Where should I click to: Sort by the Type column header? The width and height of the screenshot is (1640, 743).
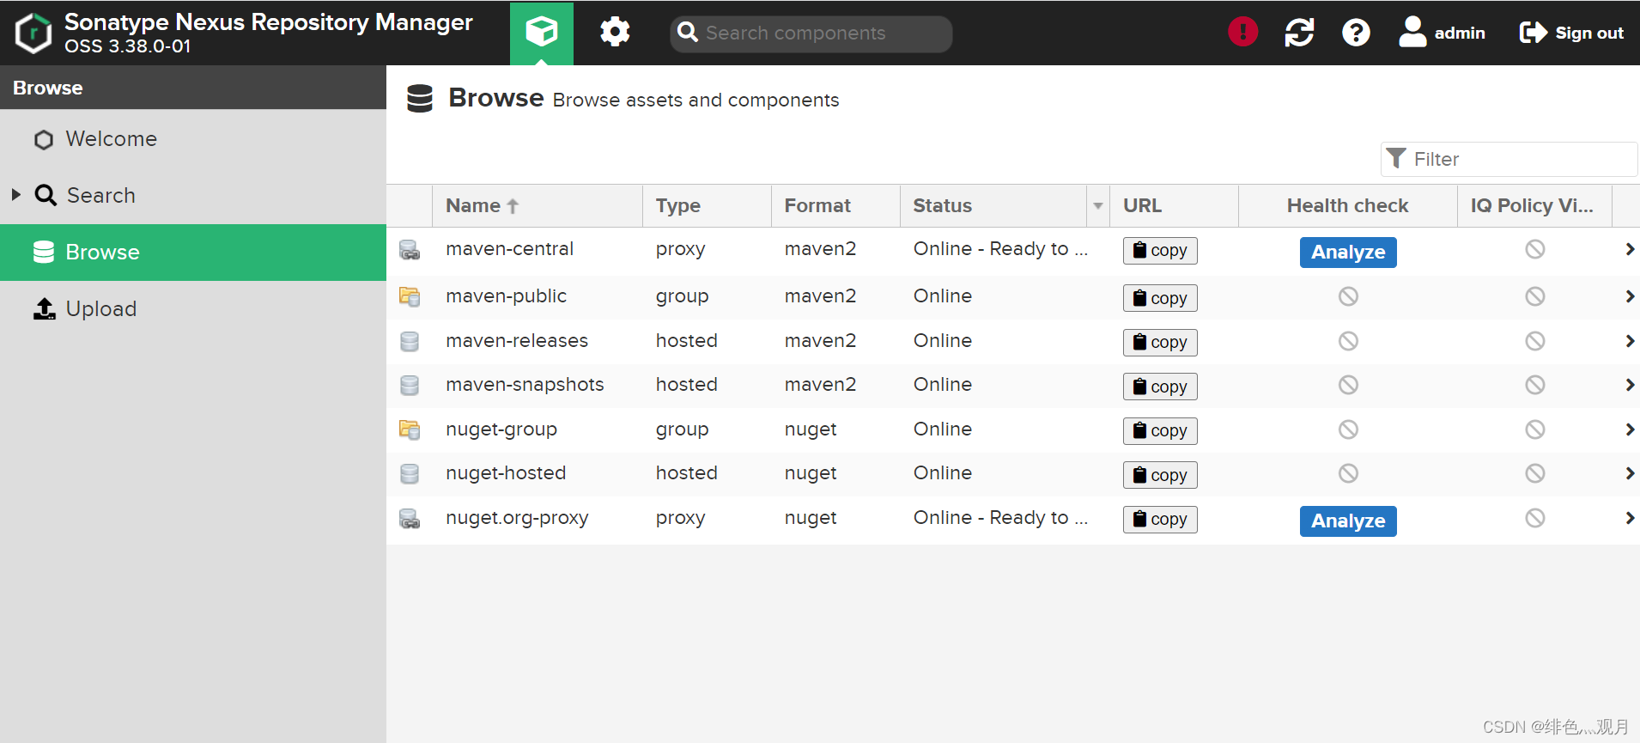point(707,205)
